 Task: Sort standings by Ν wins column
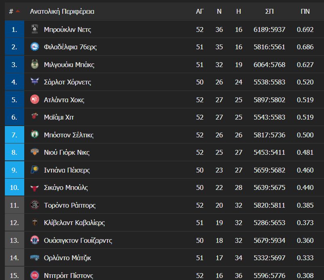coord(219,11)
